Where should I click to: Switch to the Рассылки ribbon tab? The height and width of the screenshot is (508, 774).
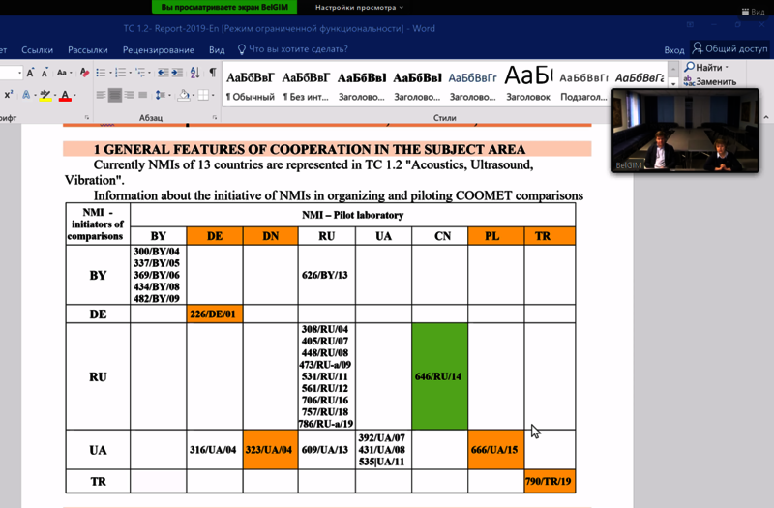pos(88,49)
